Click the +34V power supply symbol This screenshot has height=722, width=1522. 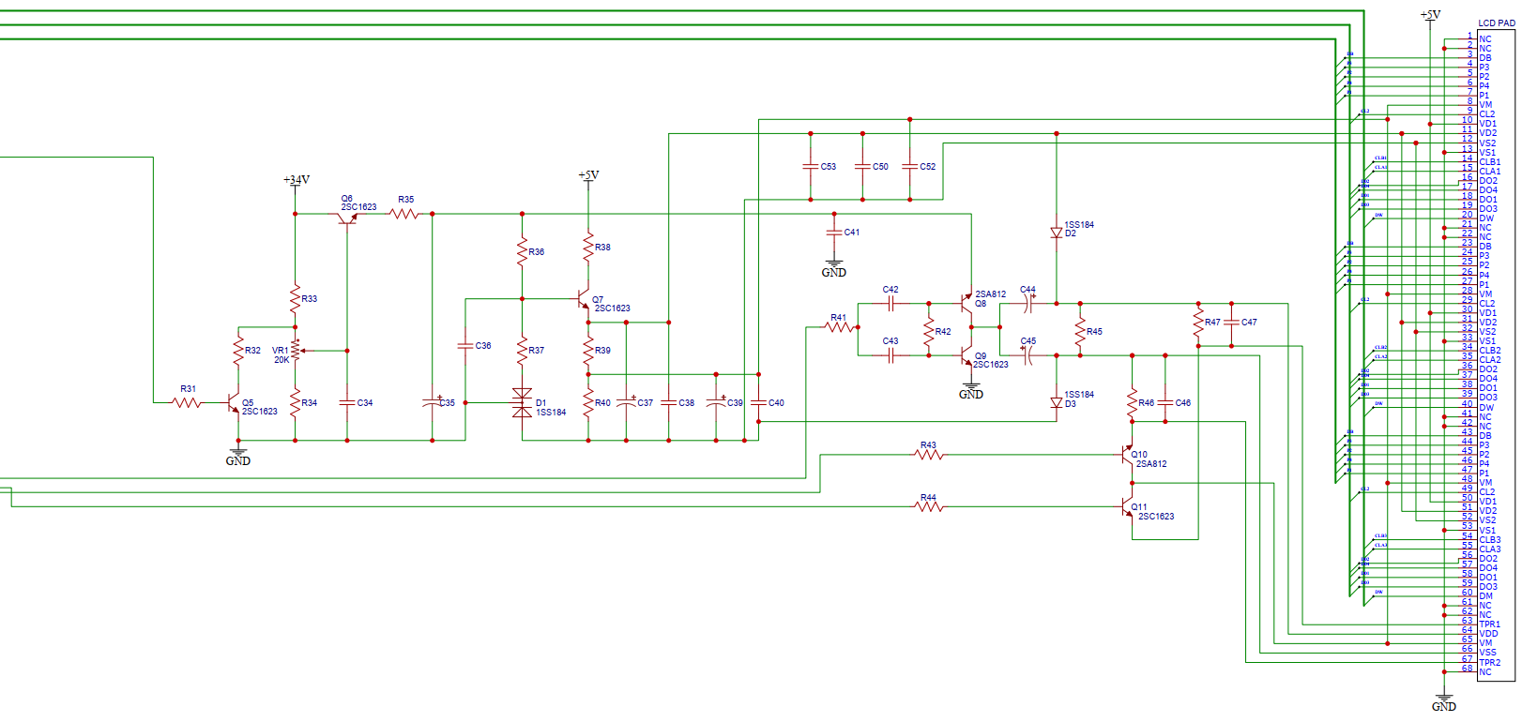pos(296,180)
